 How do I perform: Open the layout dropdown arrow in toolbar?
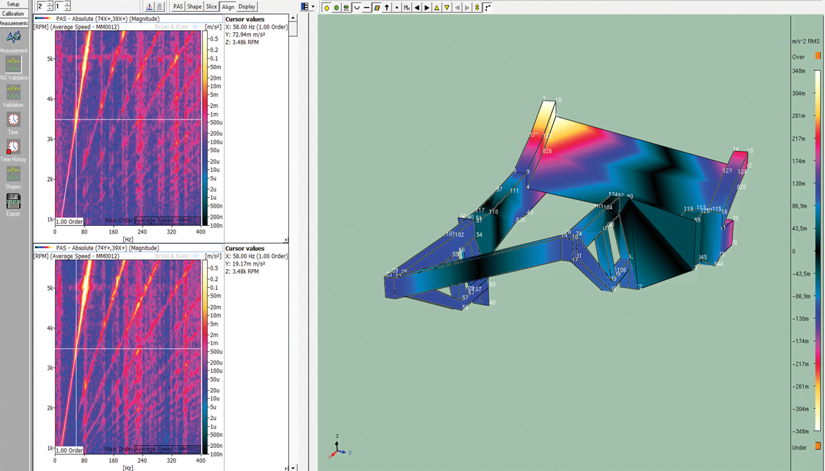click(x=313, y=7)
